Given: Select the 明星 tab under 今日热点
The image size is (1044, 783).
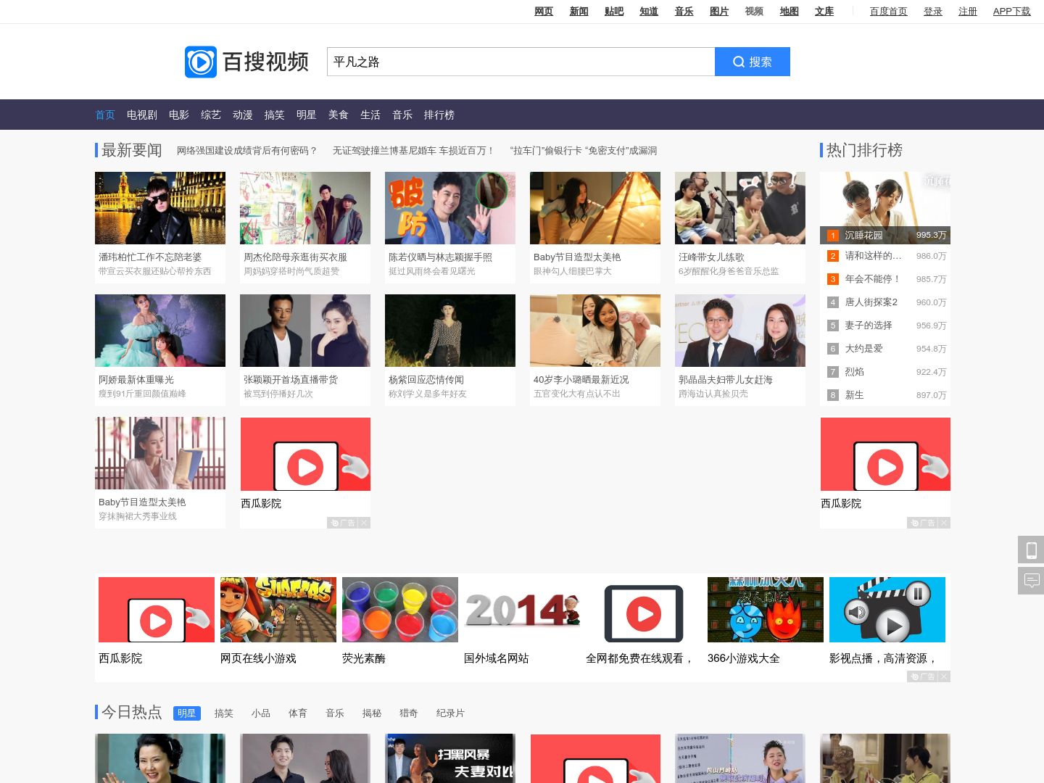Looking at the screenshot, I should [x=187, y=713].
